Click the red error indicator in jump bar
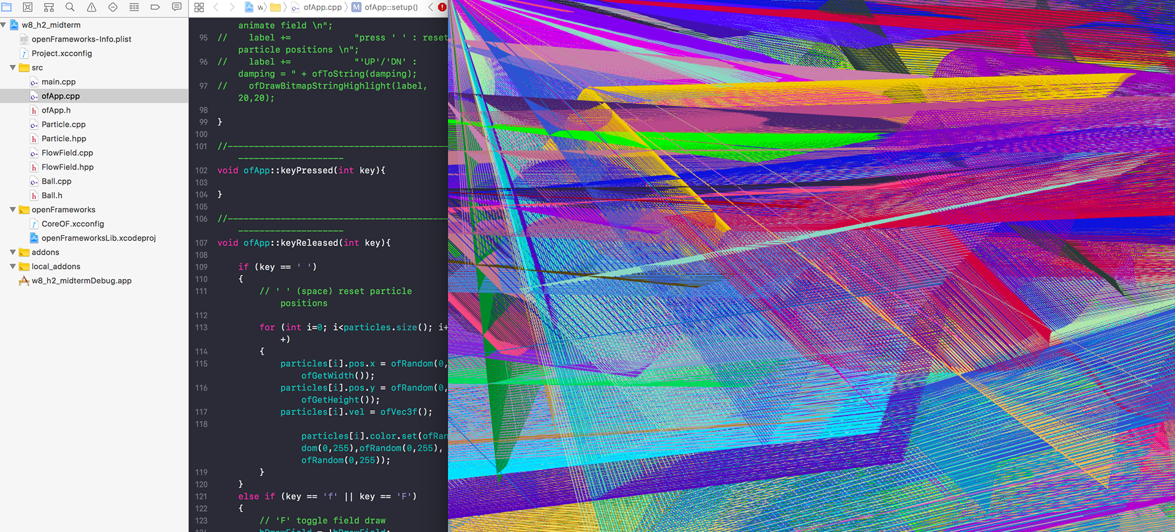Screen dimensions: 1175x532 442,7
